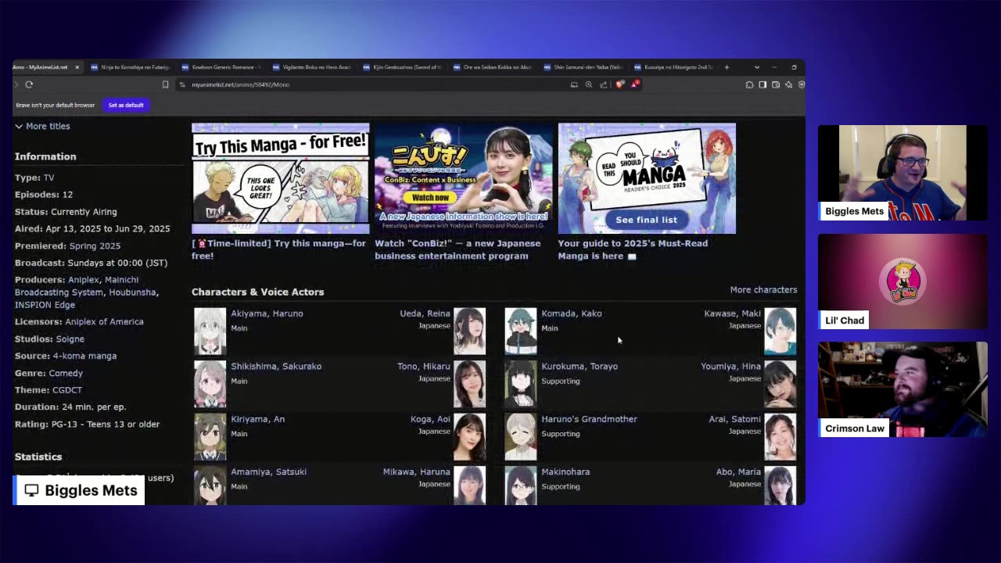
Task: Click Ueda Reina voice actor photo
Action: point(469,332)
